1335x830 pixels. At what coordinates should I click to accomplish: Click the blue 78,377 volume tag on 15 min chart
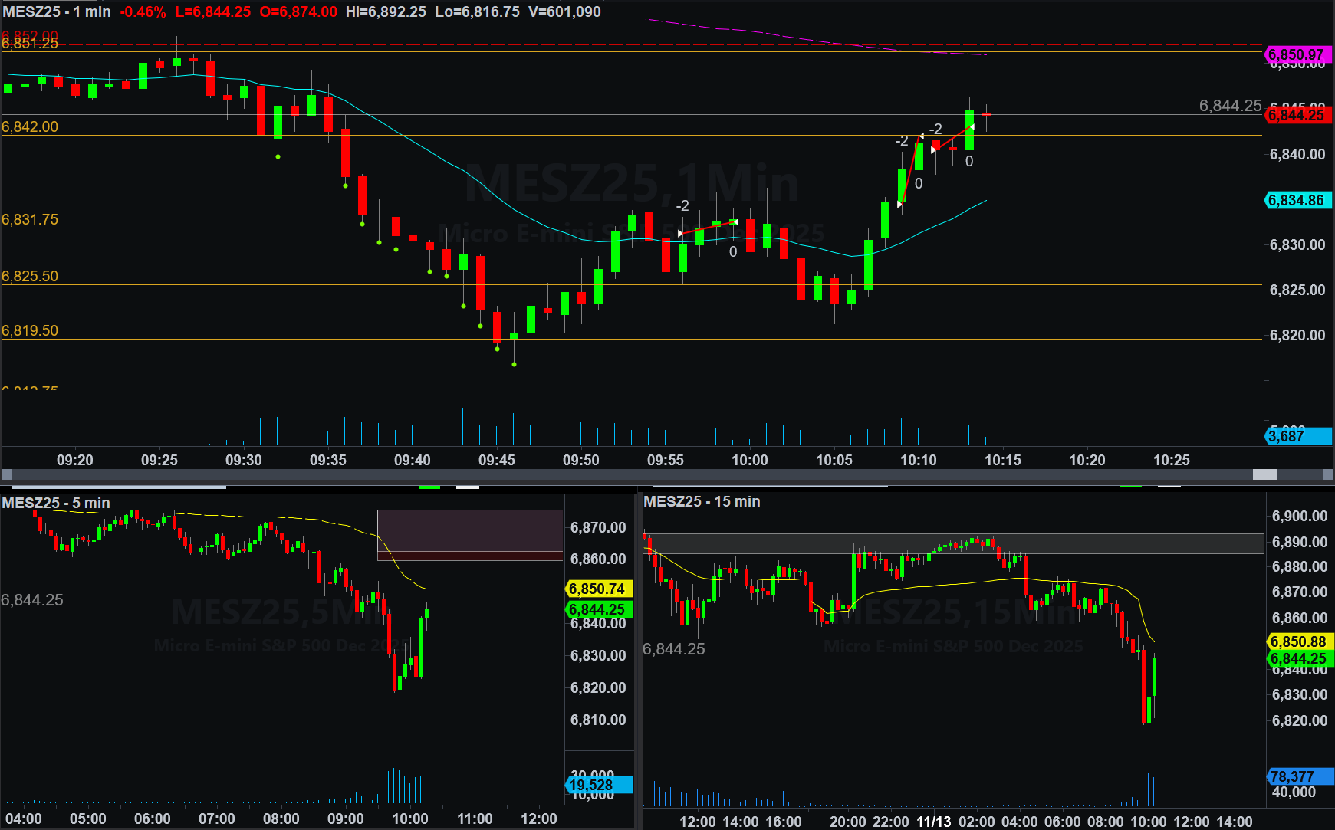coord(1299,776)
